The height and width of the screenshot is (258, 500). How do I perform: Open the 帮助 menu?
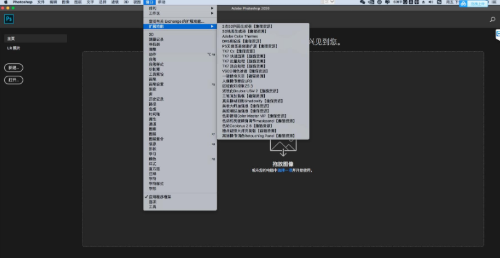click(x=162, y=2)
